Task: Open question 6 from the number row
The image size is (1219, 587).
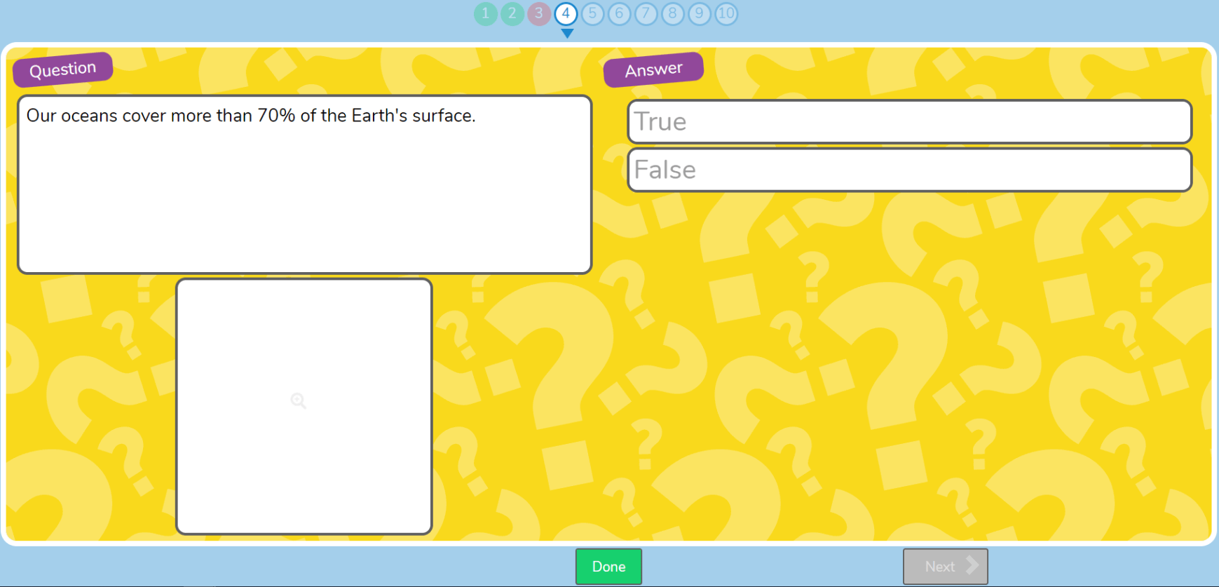Action: (619, 13)
